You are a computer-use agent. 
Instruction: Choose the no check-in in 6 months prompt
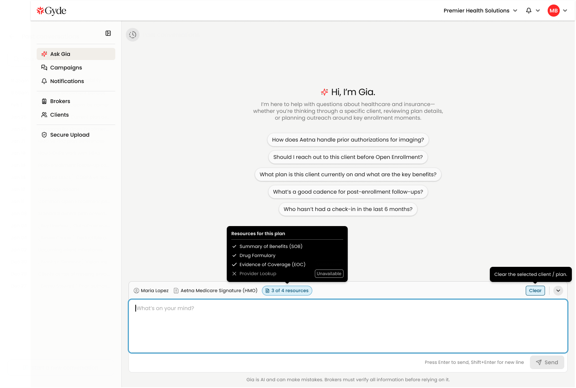348,209
